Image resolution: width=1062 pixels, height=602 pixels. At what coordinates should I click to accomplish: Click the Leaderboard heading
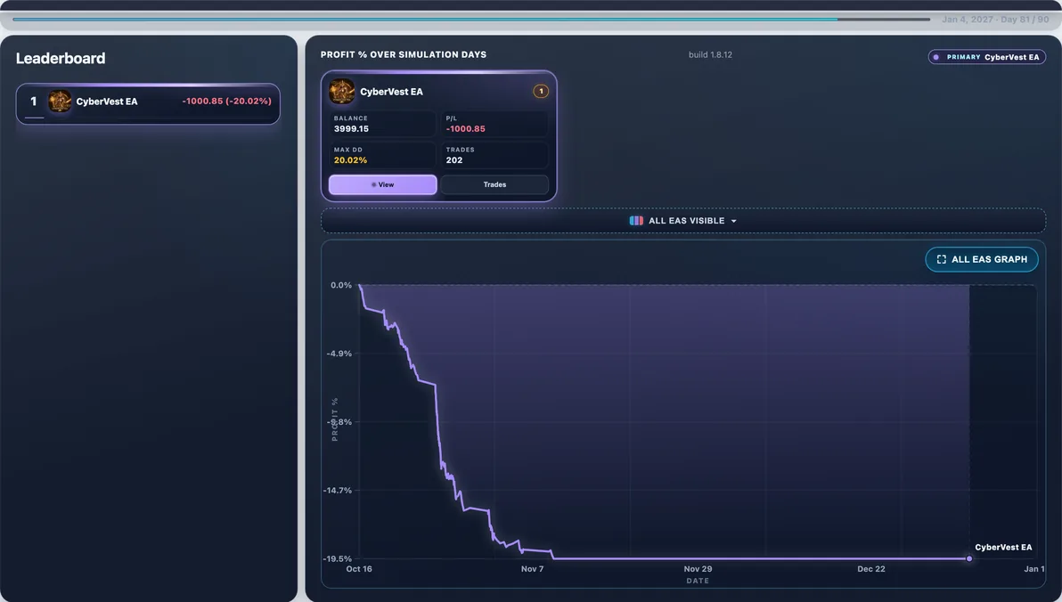point(61,58)
